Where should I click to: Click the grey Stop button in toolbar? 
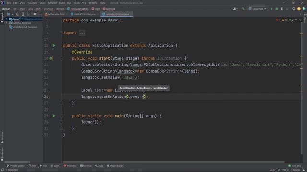tap(287, 9)
